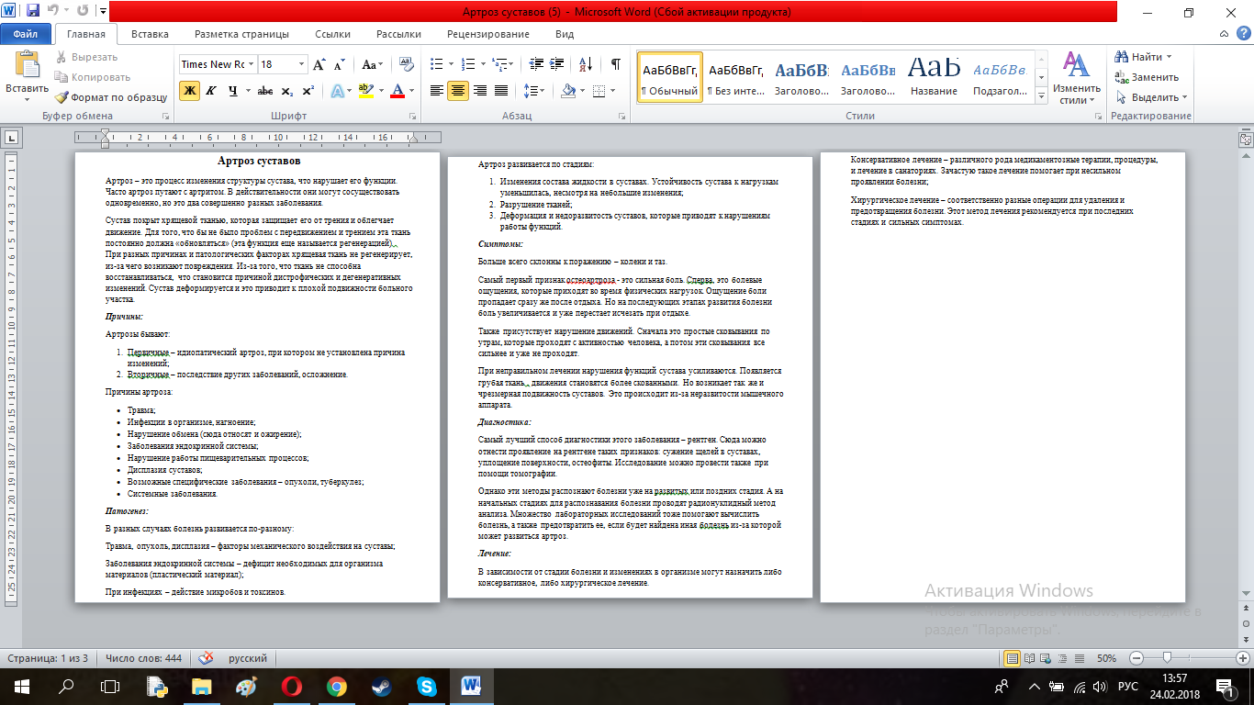Screen dimensions: 1254x705
Task: Apply the Title (Название) style
Action: (x=935, y=77)
